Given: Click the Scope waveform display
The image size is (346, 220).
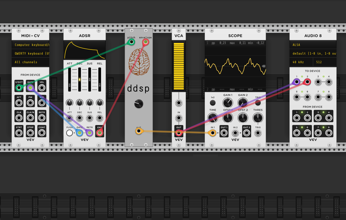Looking at the screenshot, I should click(235, 66).
